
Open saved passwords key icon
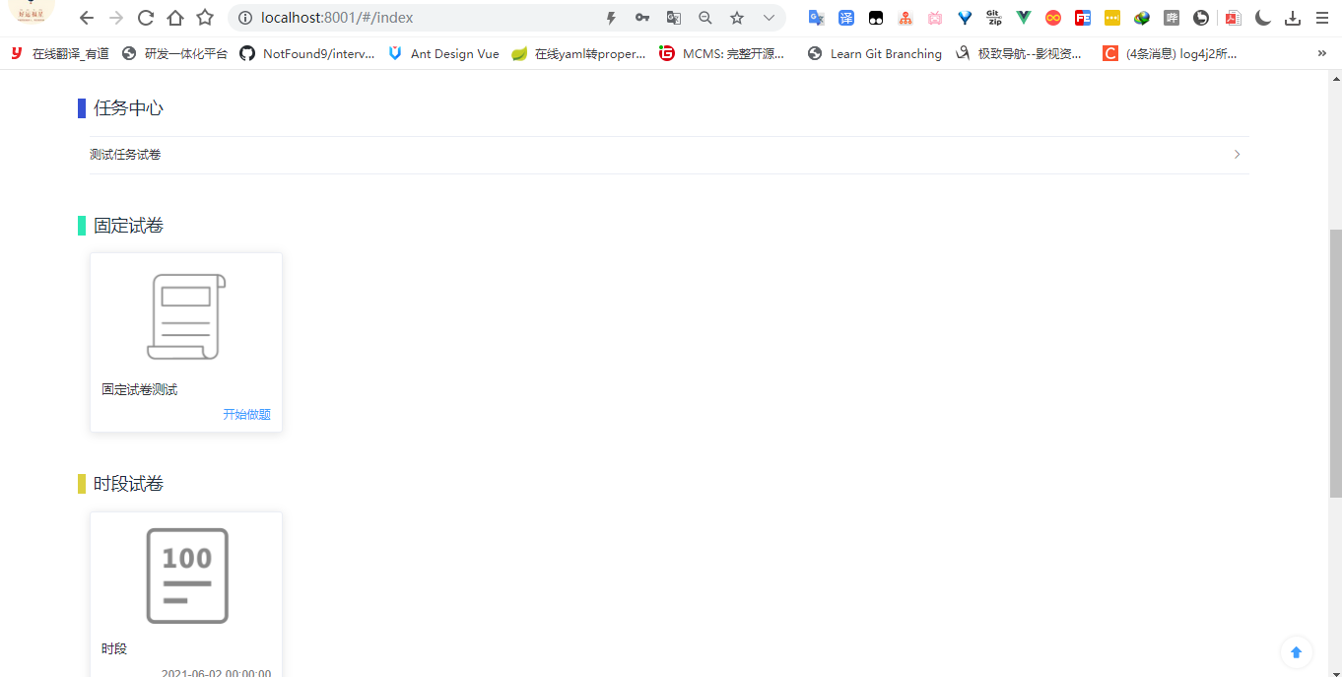(642, 18)
